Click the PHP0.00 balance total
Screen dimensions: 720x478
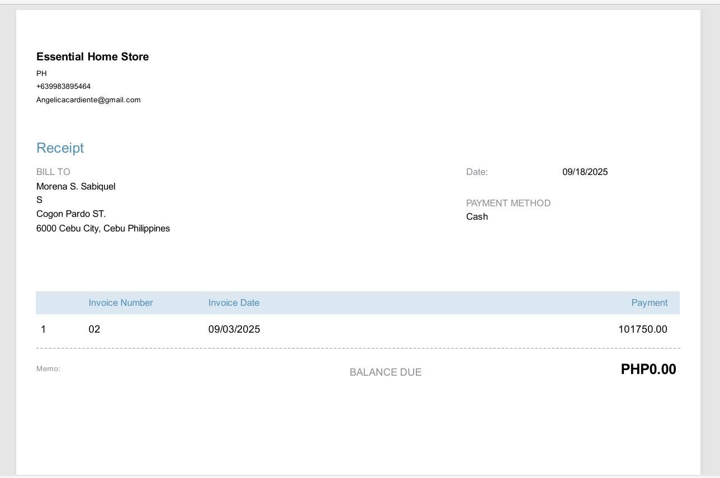(648, 369)
